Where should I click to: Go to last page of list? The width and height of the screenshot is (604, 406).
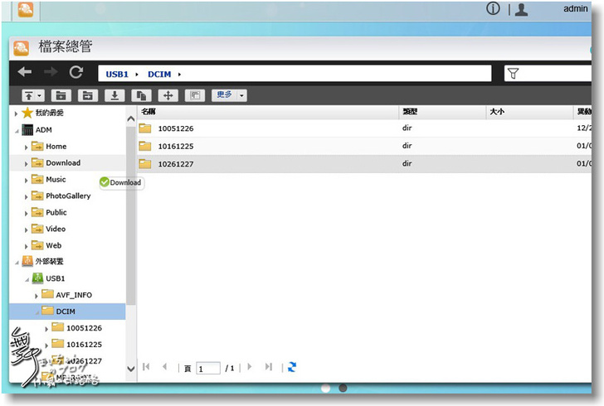pyautogui.click(x=269, y=367)
